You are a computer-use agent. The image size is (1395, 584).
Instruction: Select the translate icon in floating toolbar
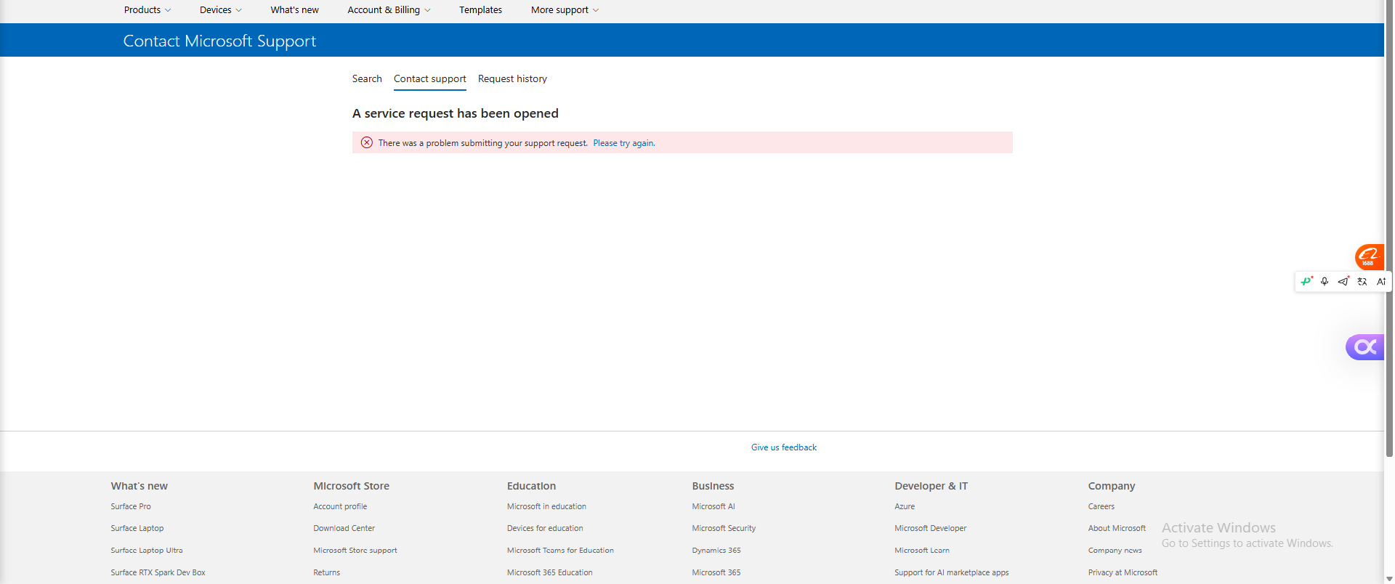1362,281
